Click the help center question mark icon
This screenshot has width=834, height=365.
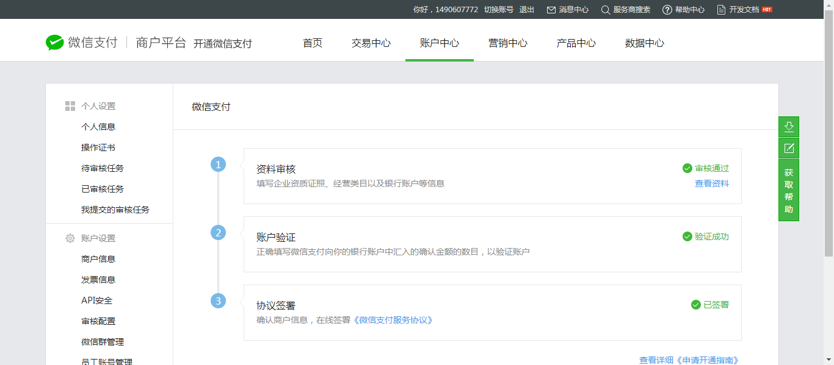click(x=667, y=10)
